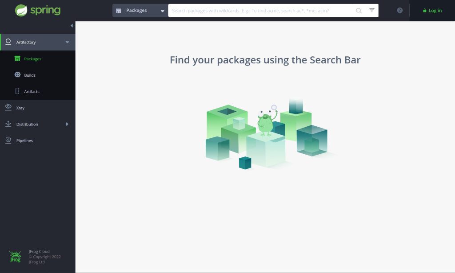Collapse the sidebar with the arrow

[72, 26]
